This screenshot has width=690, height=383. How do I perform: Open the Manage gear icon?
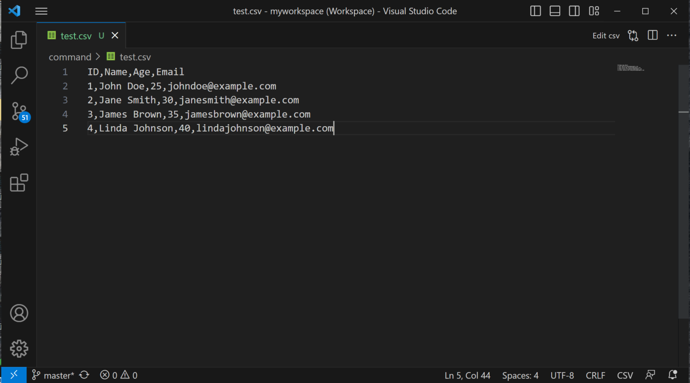point(19,348)
